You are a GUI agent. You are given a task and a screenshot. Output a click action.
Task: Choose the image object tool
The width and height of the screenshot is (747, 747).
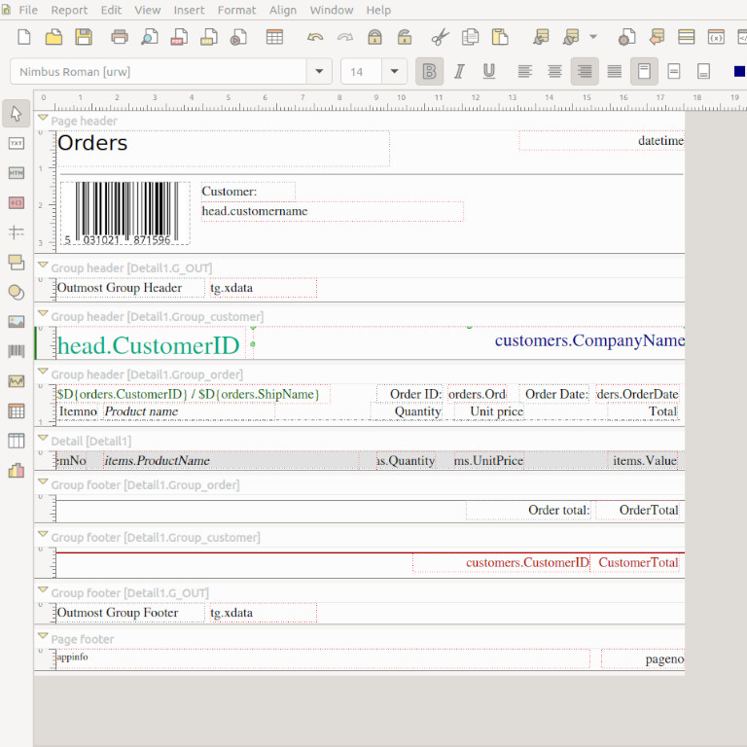click(16, 322)
